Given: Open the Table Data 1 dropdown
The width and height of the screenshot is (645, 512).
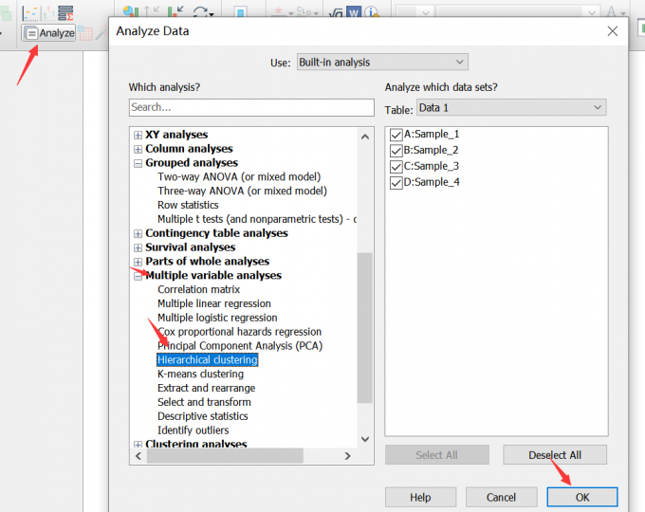Looking at the screenshot, I should (510, 108).
